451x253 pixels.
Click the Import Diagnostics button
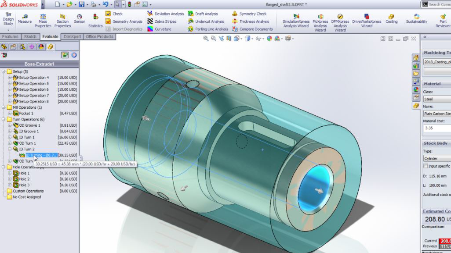[x=124, y=29]
